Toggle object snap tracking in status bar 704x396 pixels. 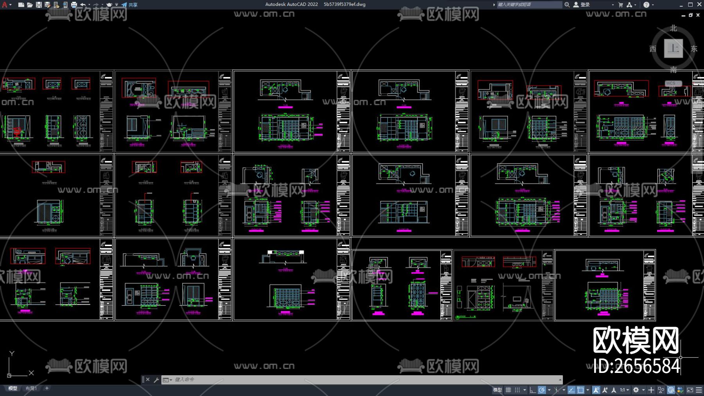click(571, 390)
